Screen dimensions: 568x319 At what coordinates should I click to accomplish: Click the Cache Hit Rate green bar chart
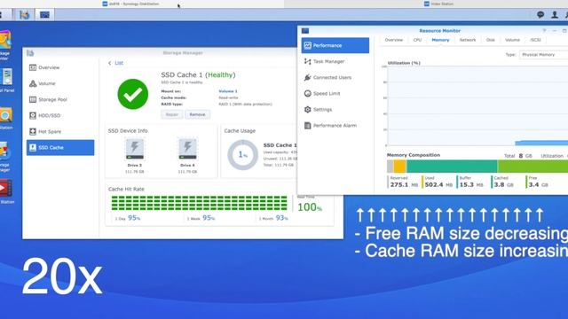tap(199, 203)
